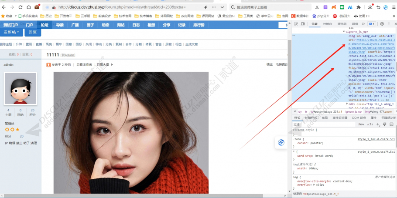397x198 pixels.
Task: Open the DevTools issues badge showing 1
Action: 372,24
